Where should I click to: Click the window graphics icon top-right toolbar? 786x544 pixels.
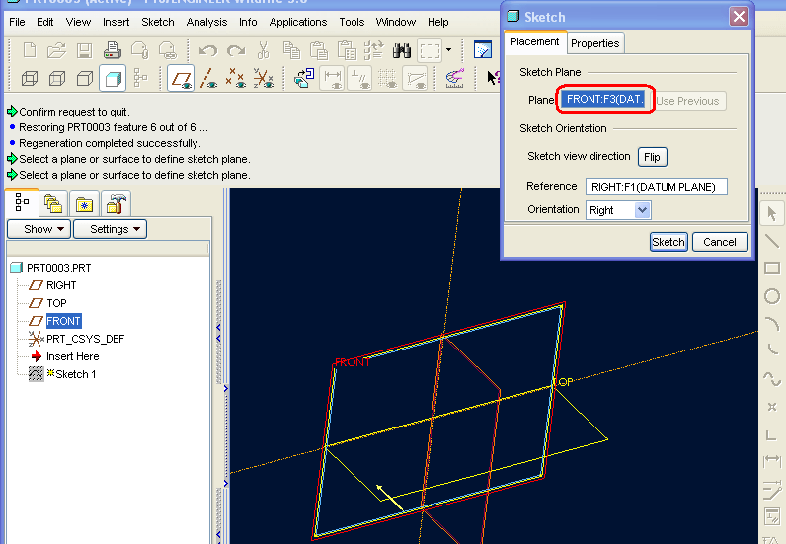483,50
